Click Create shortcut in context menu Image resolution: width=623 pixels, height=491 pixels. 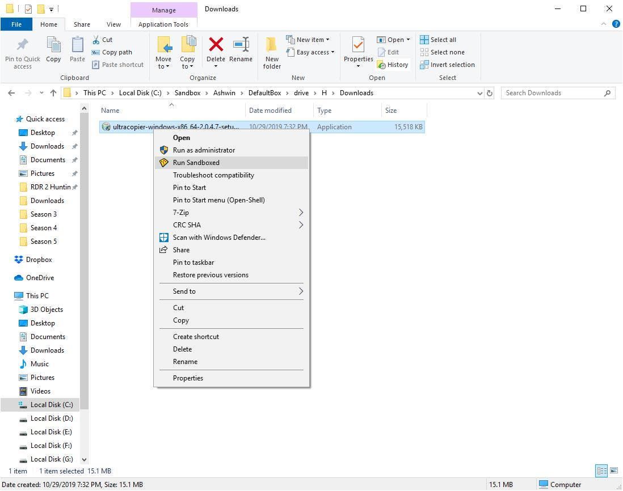[231, 337]
